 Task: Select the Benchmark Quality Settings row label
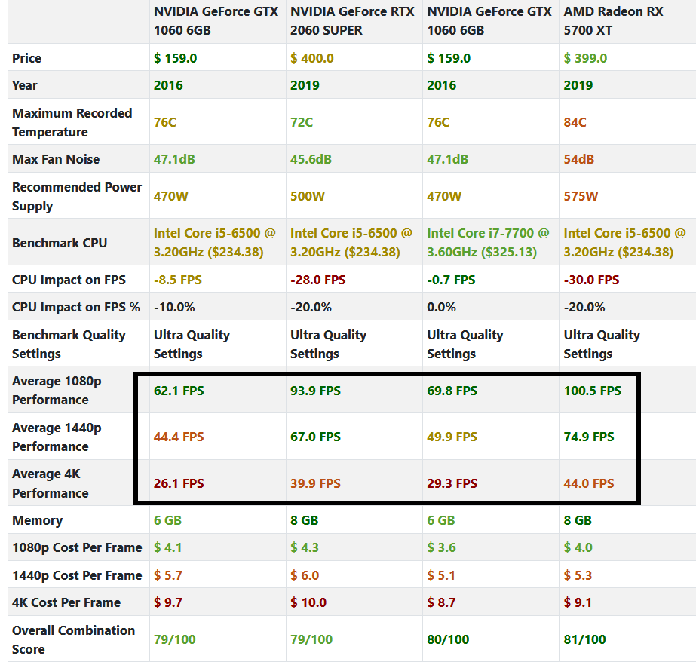click(x=69, y=344)
